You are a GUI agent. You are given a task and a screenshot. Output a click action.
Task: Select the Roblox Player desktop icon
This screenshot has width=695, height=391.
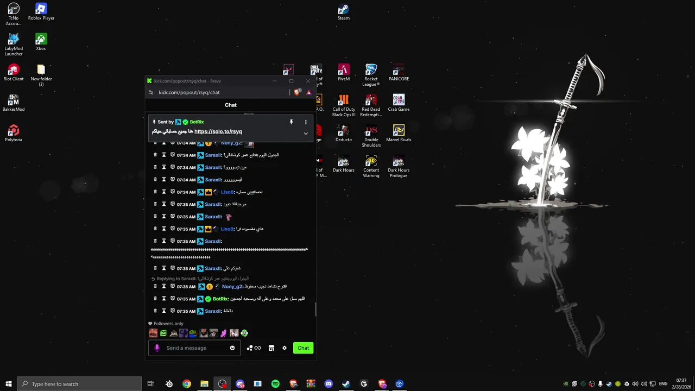point(41,12)
